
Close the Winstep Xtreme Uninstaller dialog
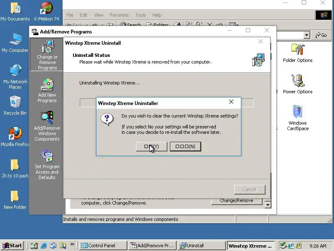click(231, 102)
